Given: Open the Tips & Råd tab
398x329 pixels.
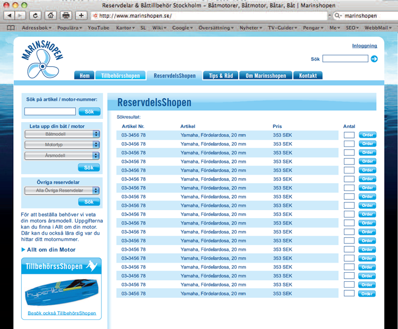Looking at the screenshot, I should tap(221, 75).
